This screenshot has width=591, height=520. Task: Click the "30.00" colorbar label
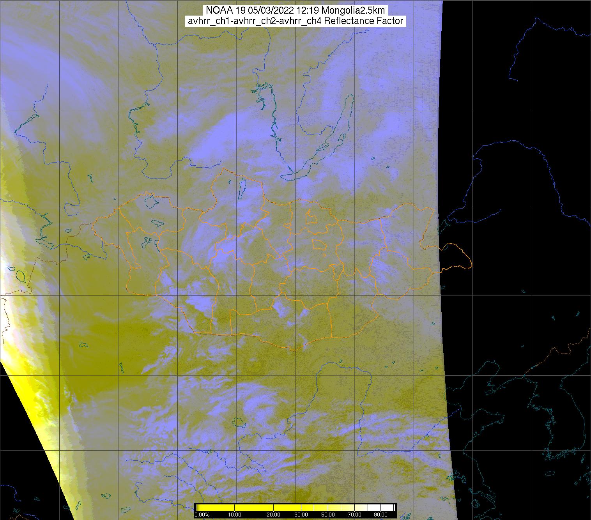click(301, 515)
